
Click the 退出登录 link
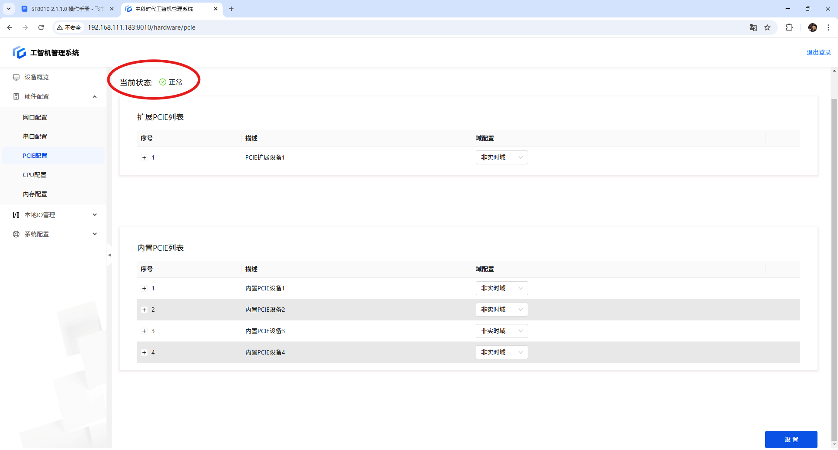tap(818, 52)
